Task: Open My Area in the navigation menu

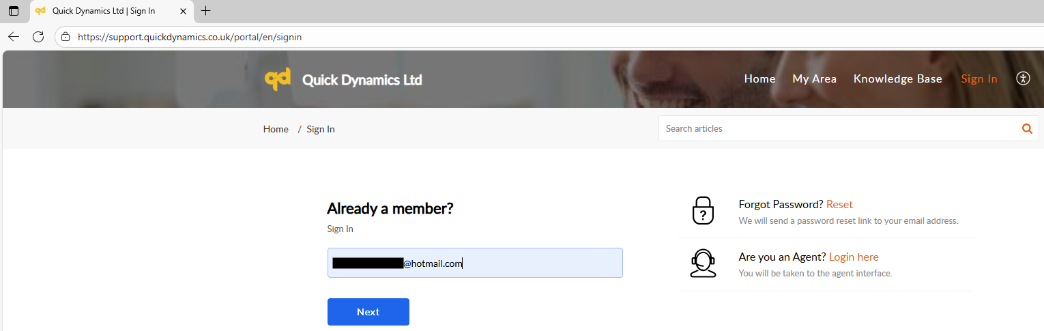Action: 814,79
